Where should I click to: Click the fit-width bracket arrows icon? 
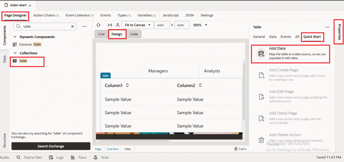110,25
